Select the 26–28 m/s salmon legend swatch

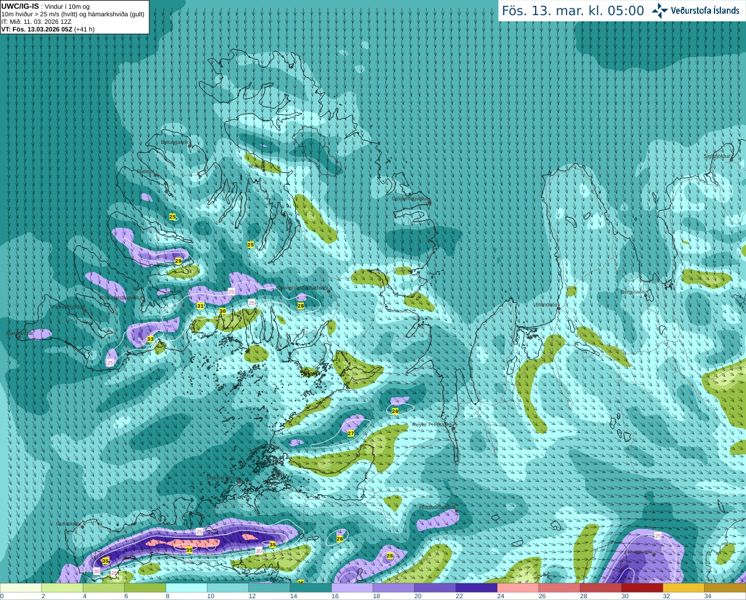click(559, 588)
